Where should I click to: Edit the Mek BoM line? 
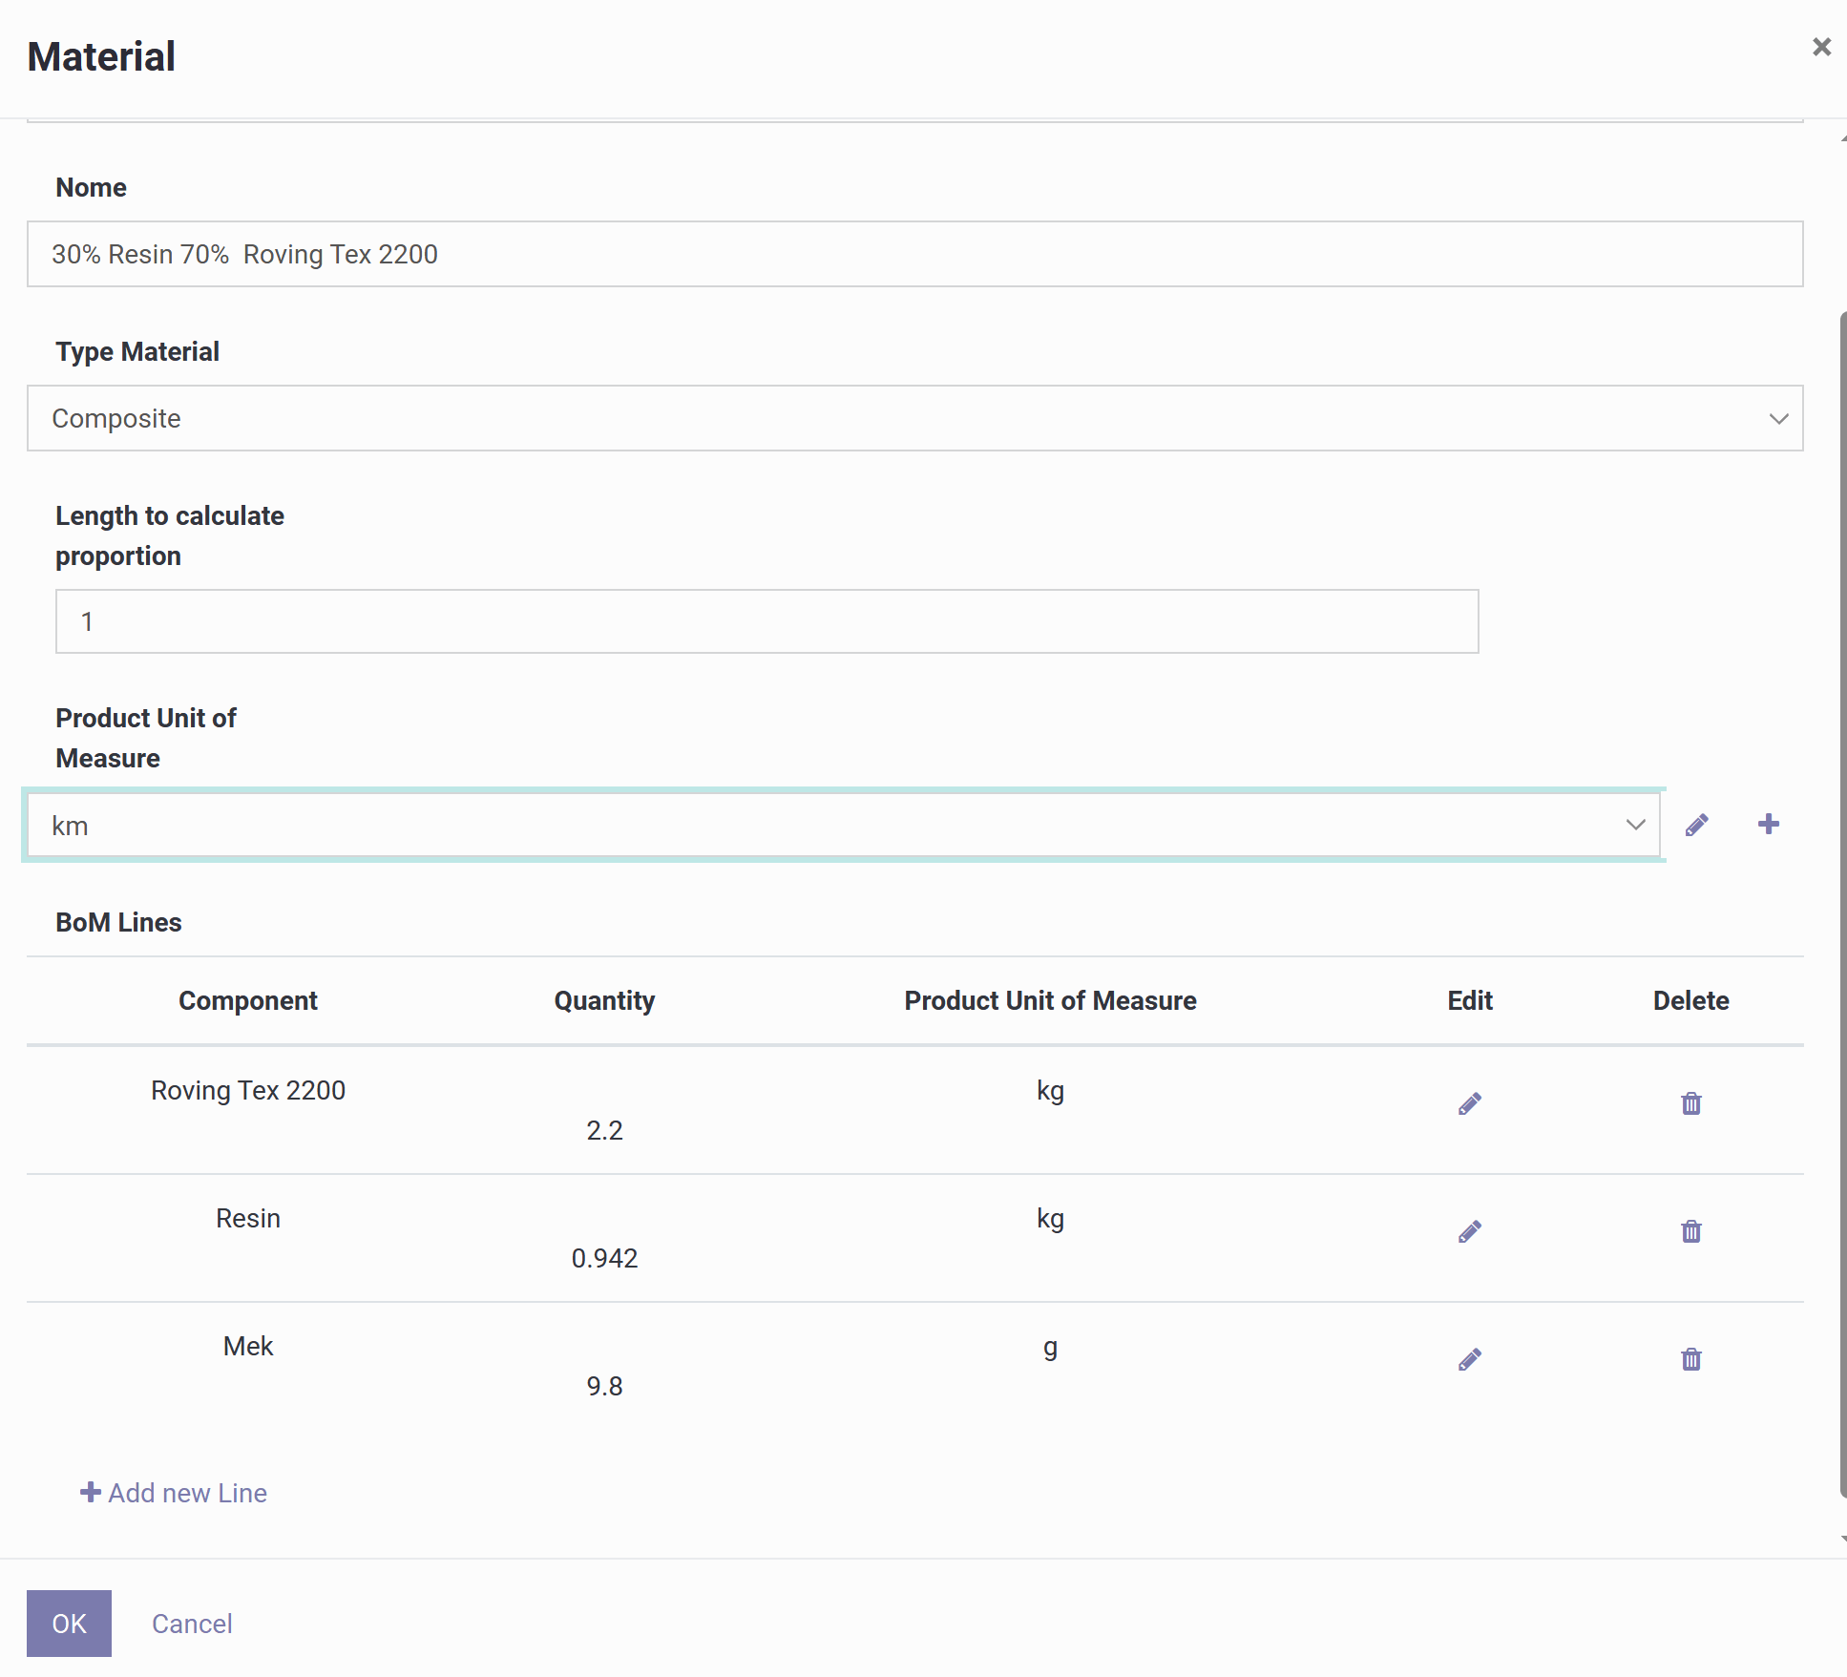click(x=1469, y=1359)
